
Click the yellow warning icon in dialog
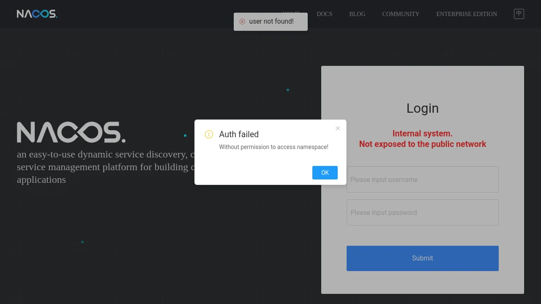209,134
